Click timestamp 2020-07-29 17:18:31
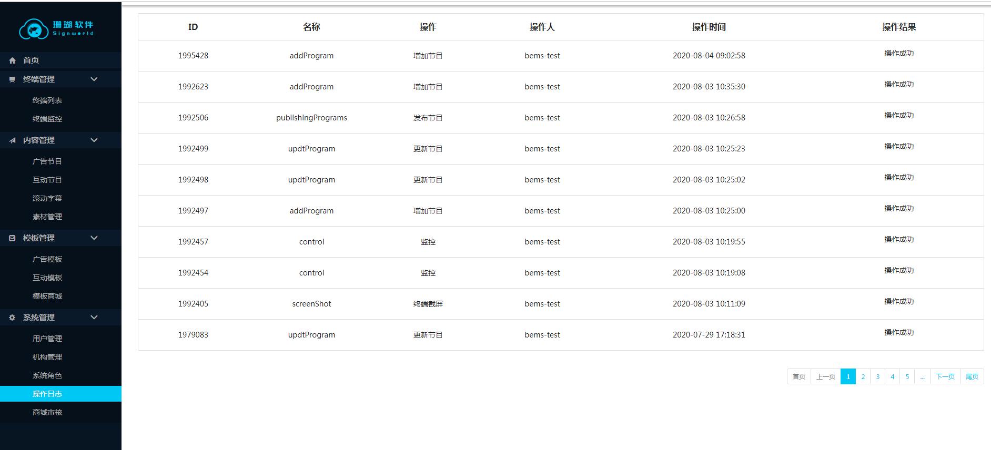The image size is (991, 450). (709, 335)
